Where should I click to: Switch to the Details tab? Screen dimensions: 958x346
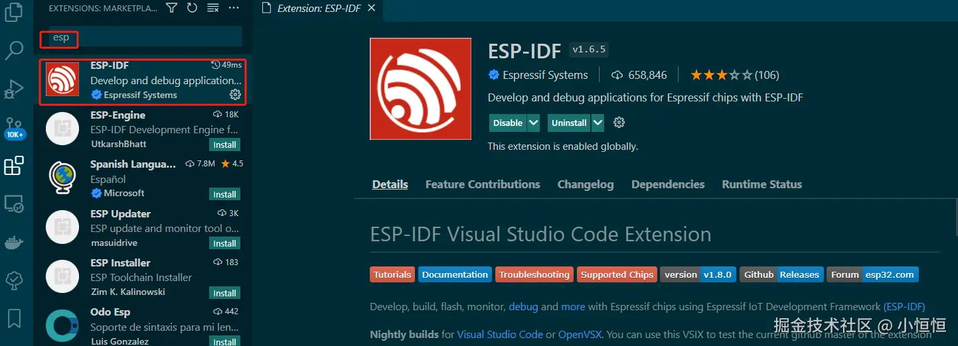[x=390, y=184]
